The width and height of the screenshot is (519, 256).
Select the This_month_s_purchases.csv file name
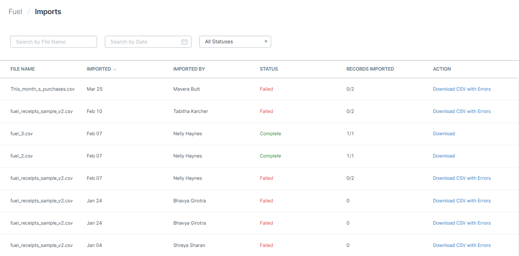[43, 89]
